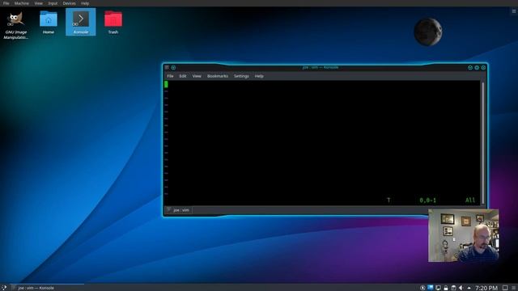Minimize the Konsole window
Screen dimensions: 518x291
470,67
